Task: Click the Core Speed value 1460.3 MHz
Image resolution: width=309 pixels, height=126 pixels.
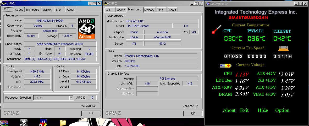Action: (37, 71)
